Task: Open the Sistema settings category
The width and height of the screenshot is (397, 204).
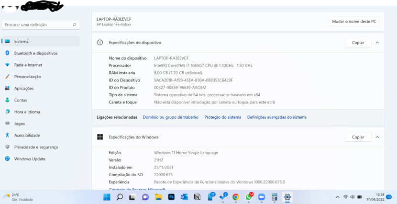Action: pos(41,41)
